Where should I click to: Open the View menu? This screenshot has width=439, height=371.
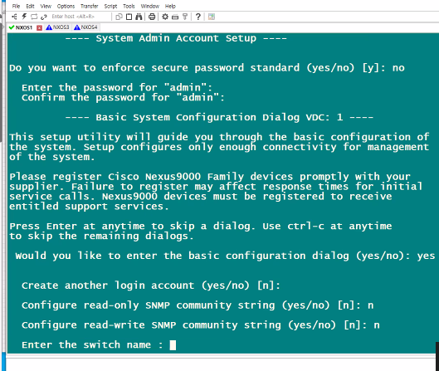click(46, 6)
